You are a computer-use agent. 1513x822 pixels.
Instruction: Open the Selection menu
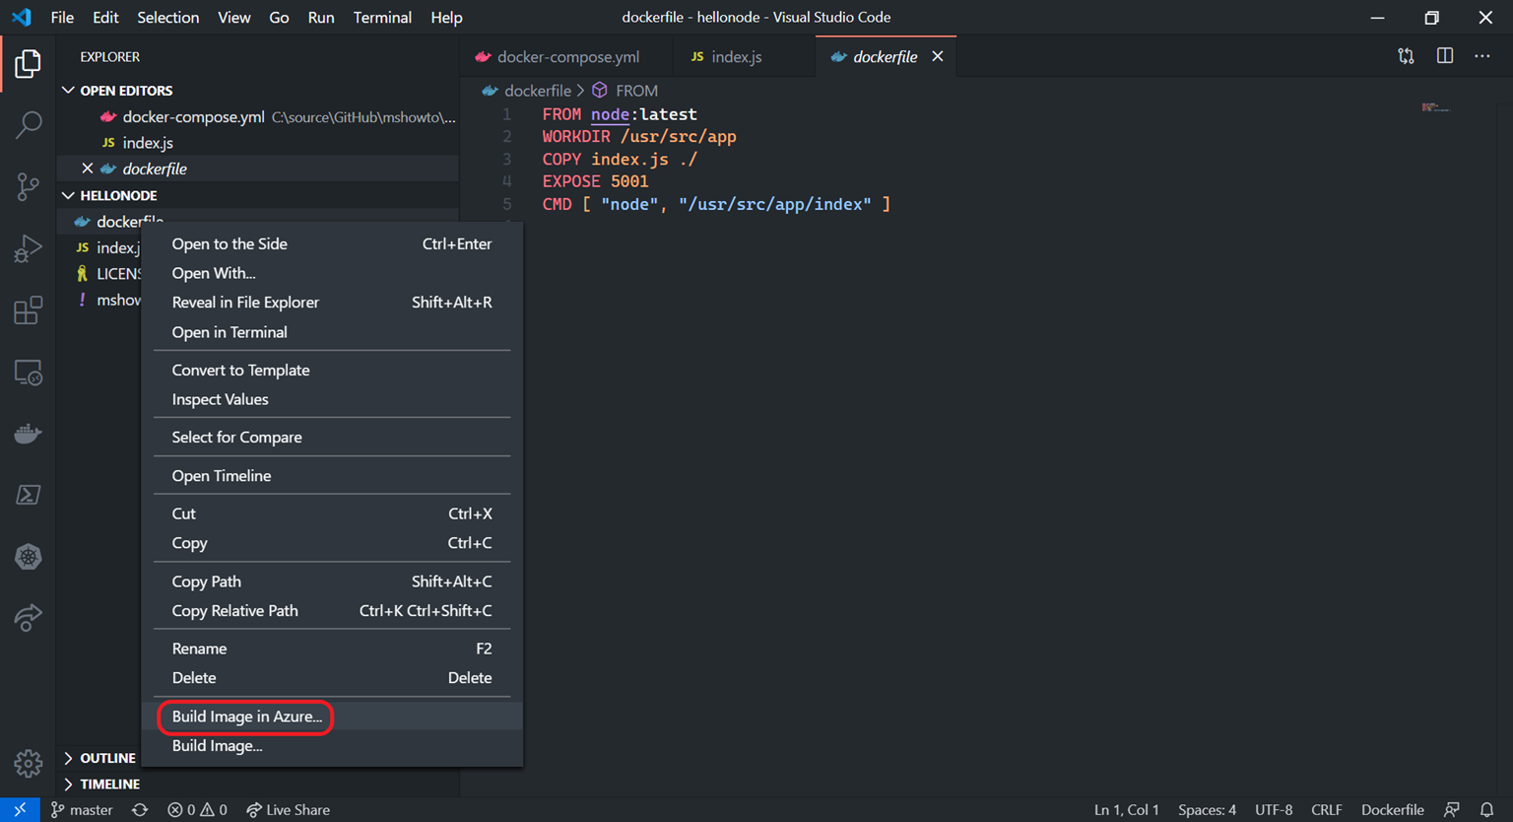click(x=167, y=17)
